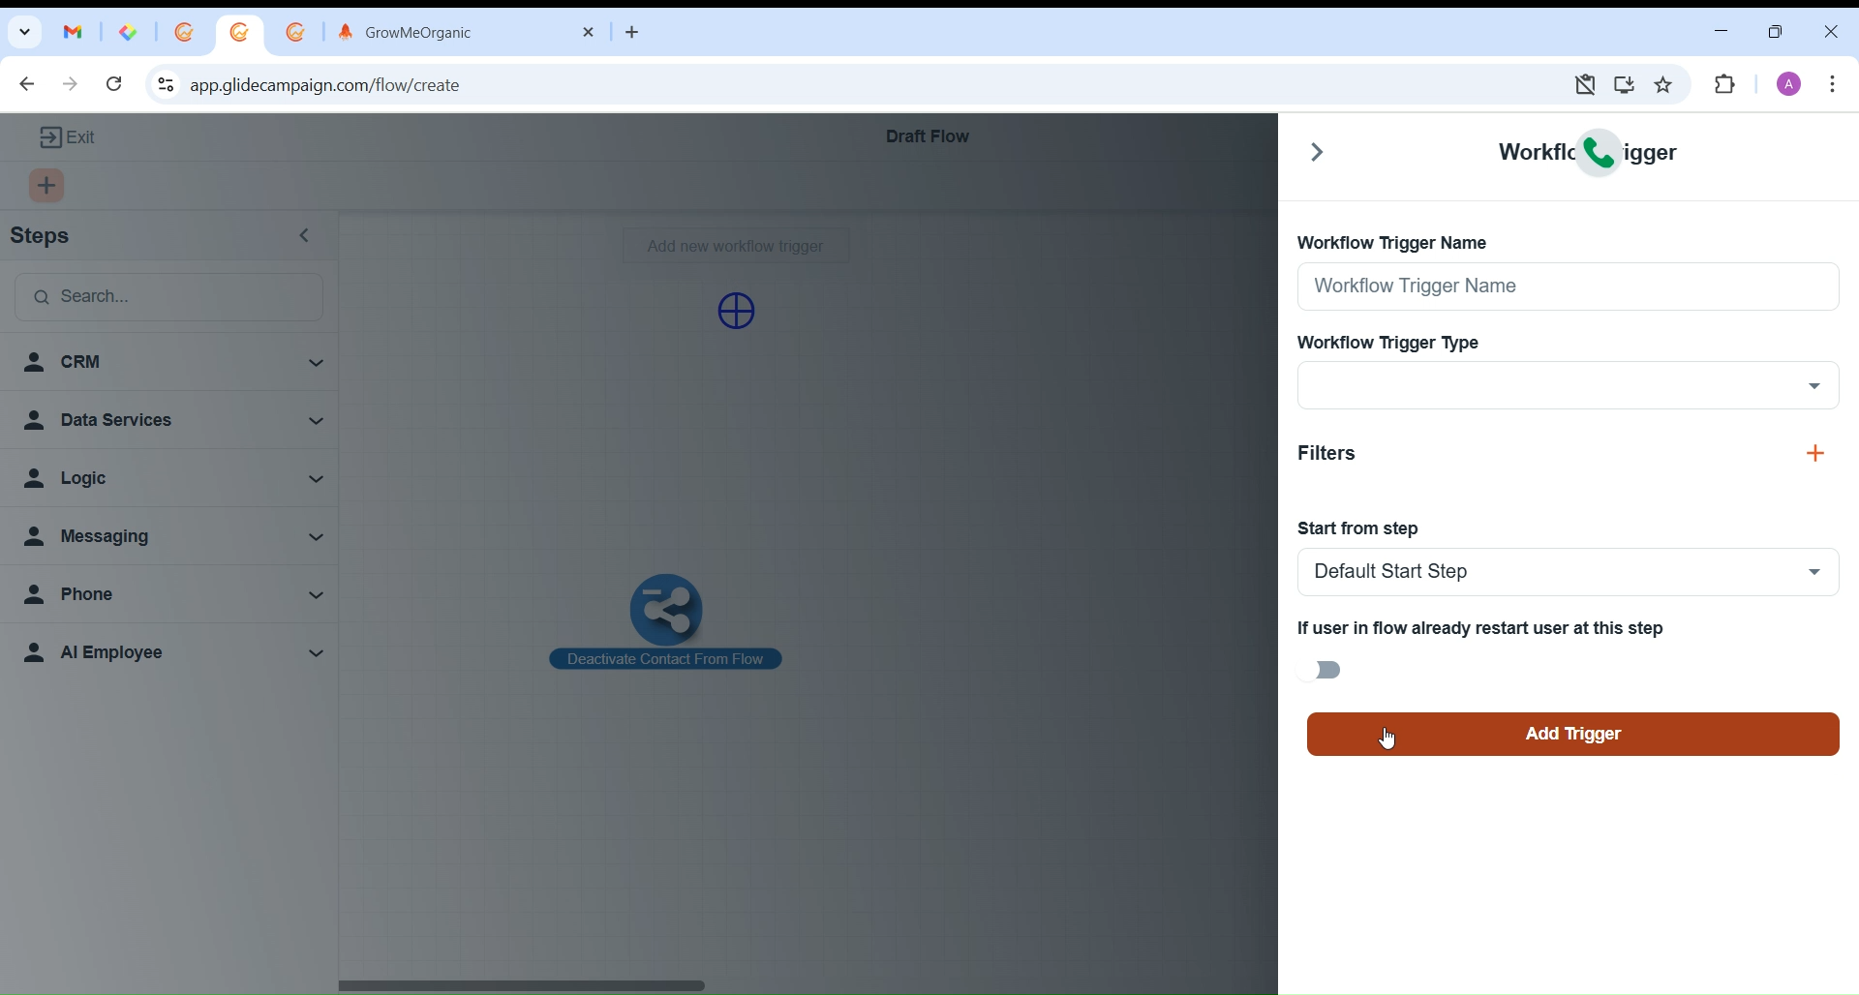The width and height of the screenshot is (1859, 995).
Task: Add a new filter with the plus icon
Action: tap(1817, 455)
